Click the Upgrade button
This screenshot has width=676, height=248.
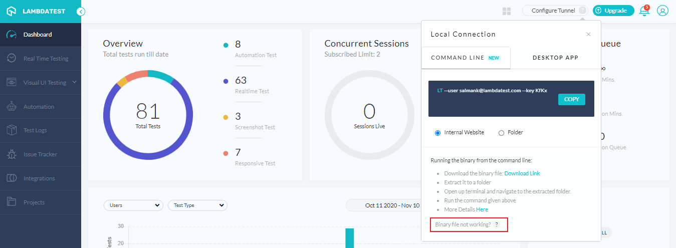pyautogui.click(x=613, y=11)
